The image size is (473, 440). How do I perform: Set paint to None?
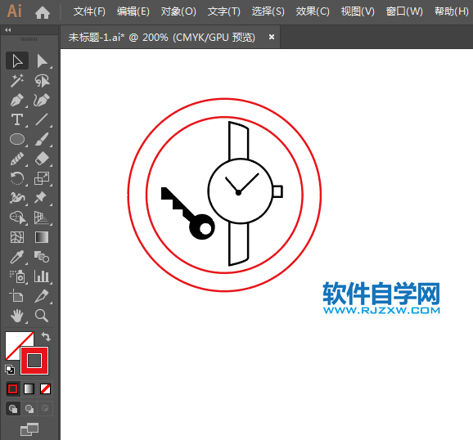pos(45,389)
